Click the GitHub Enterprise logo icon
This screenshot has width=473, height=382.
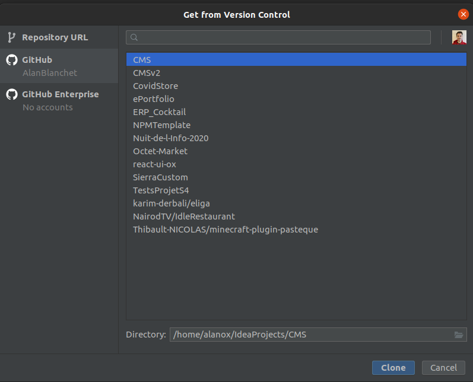[x=11, y=94]
